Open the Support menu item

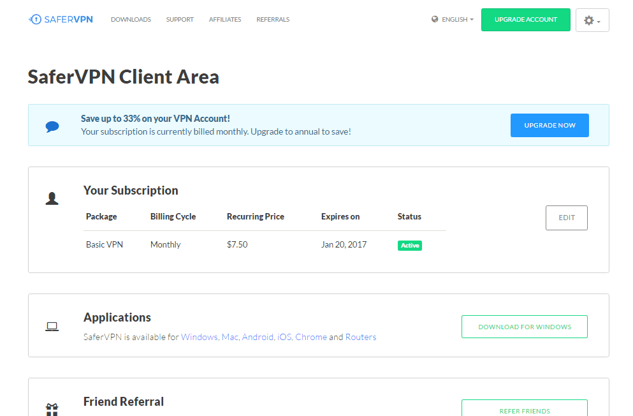[x=180, y=19]
